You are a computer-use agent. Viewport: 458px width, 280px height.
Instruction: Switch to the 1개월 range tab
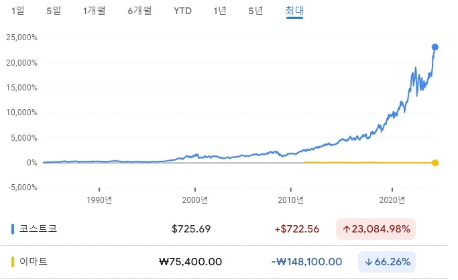point(94,11)
